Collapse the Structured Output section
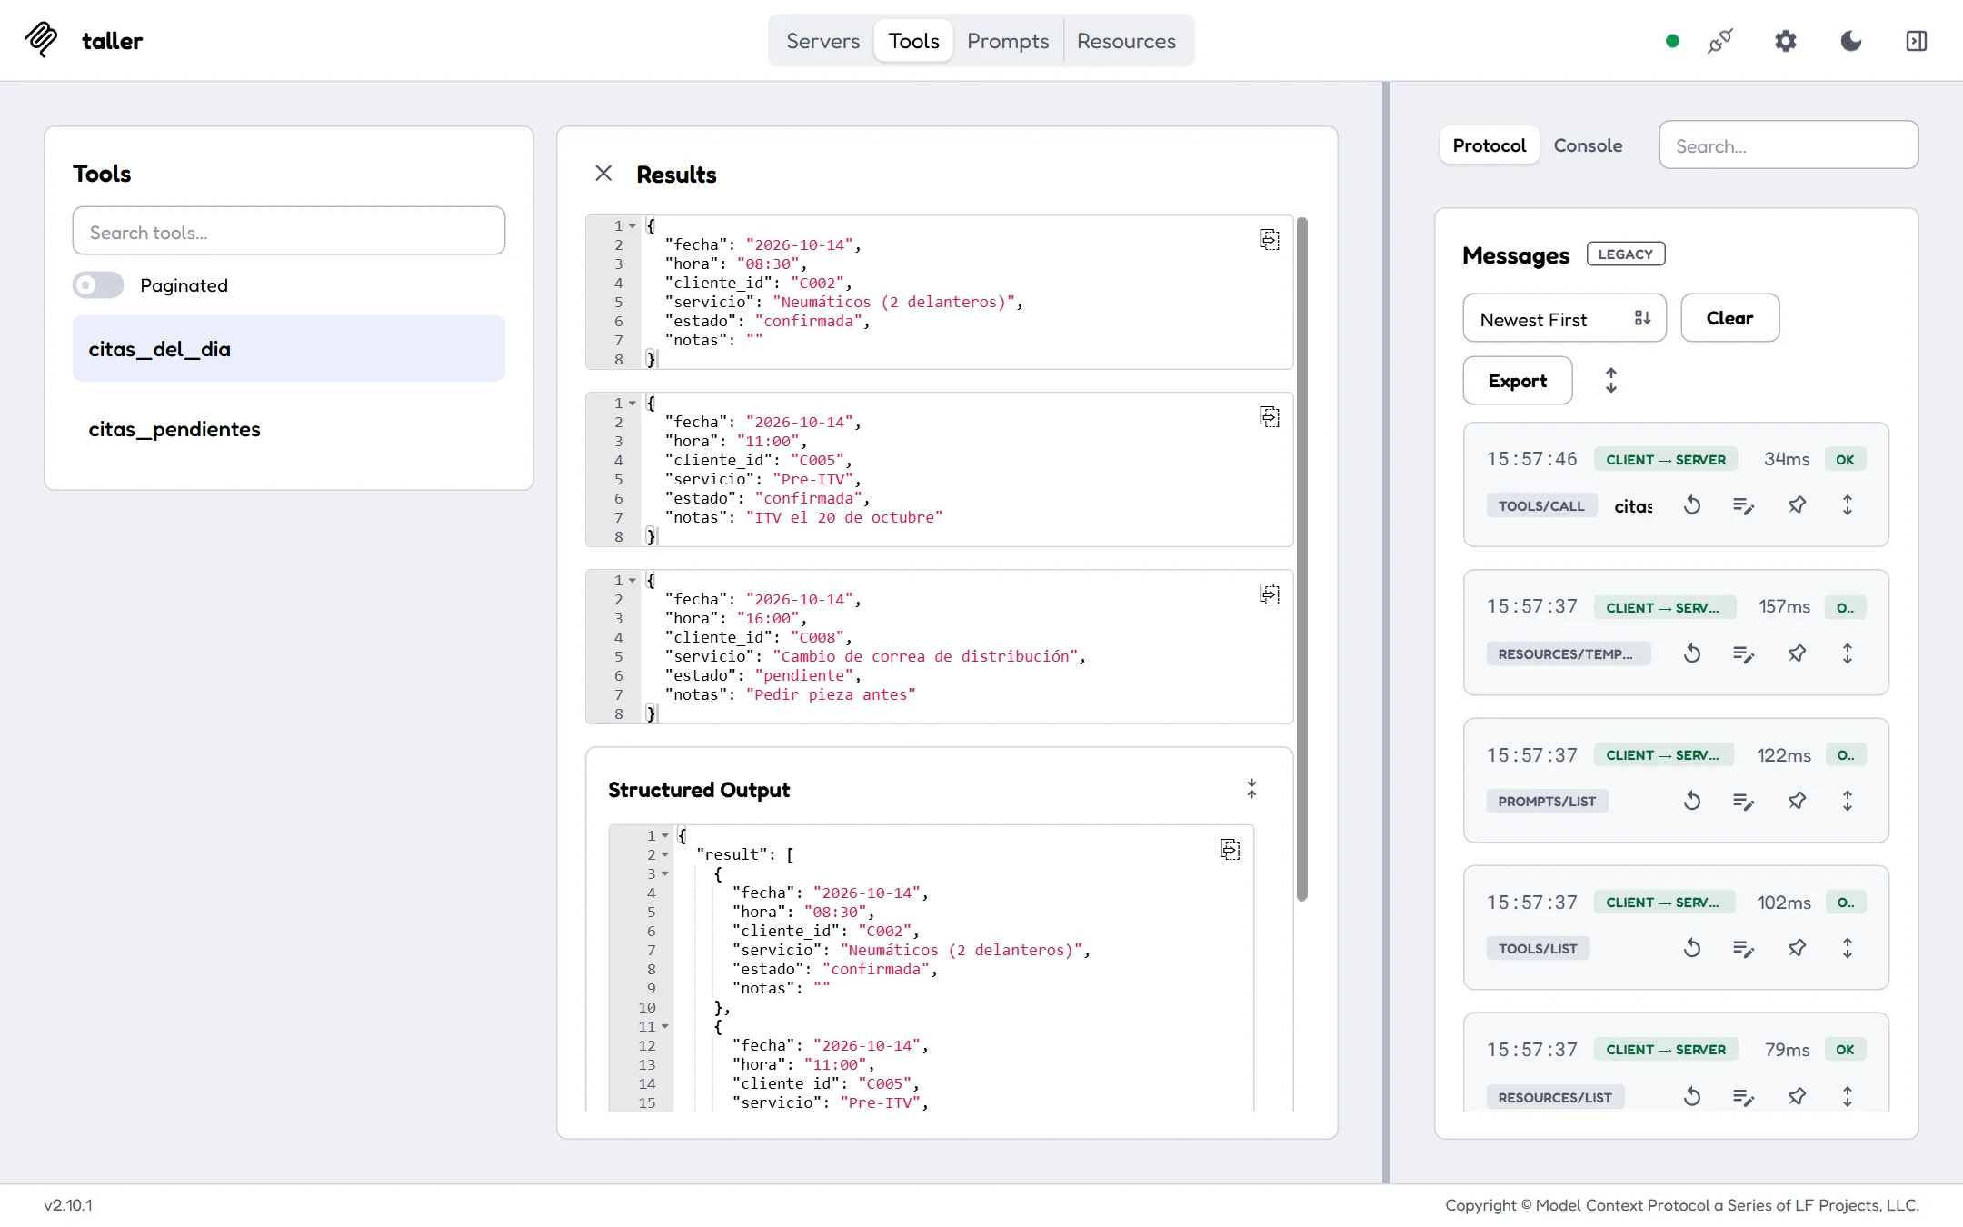1963x1227 pixels. pyautogui.click(x=1251, y=789)
